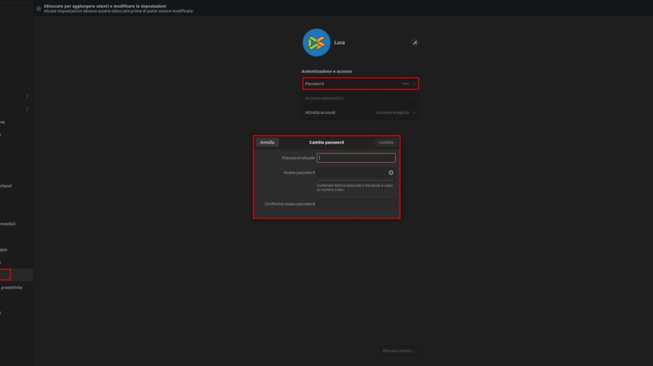Viewport: 653px width, 366px height.
Task: Click the password strength bar under Nuova password
Action: coord(356,180)
